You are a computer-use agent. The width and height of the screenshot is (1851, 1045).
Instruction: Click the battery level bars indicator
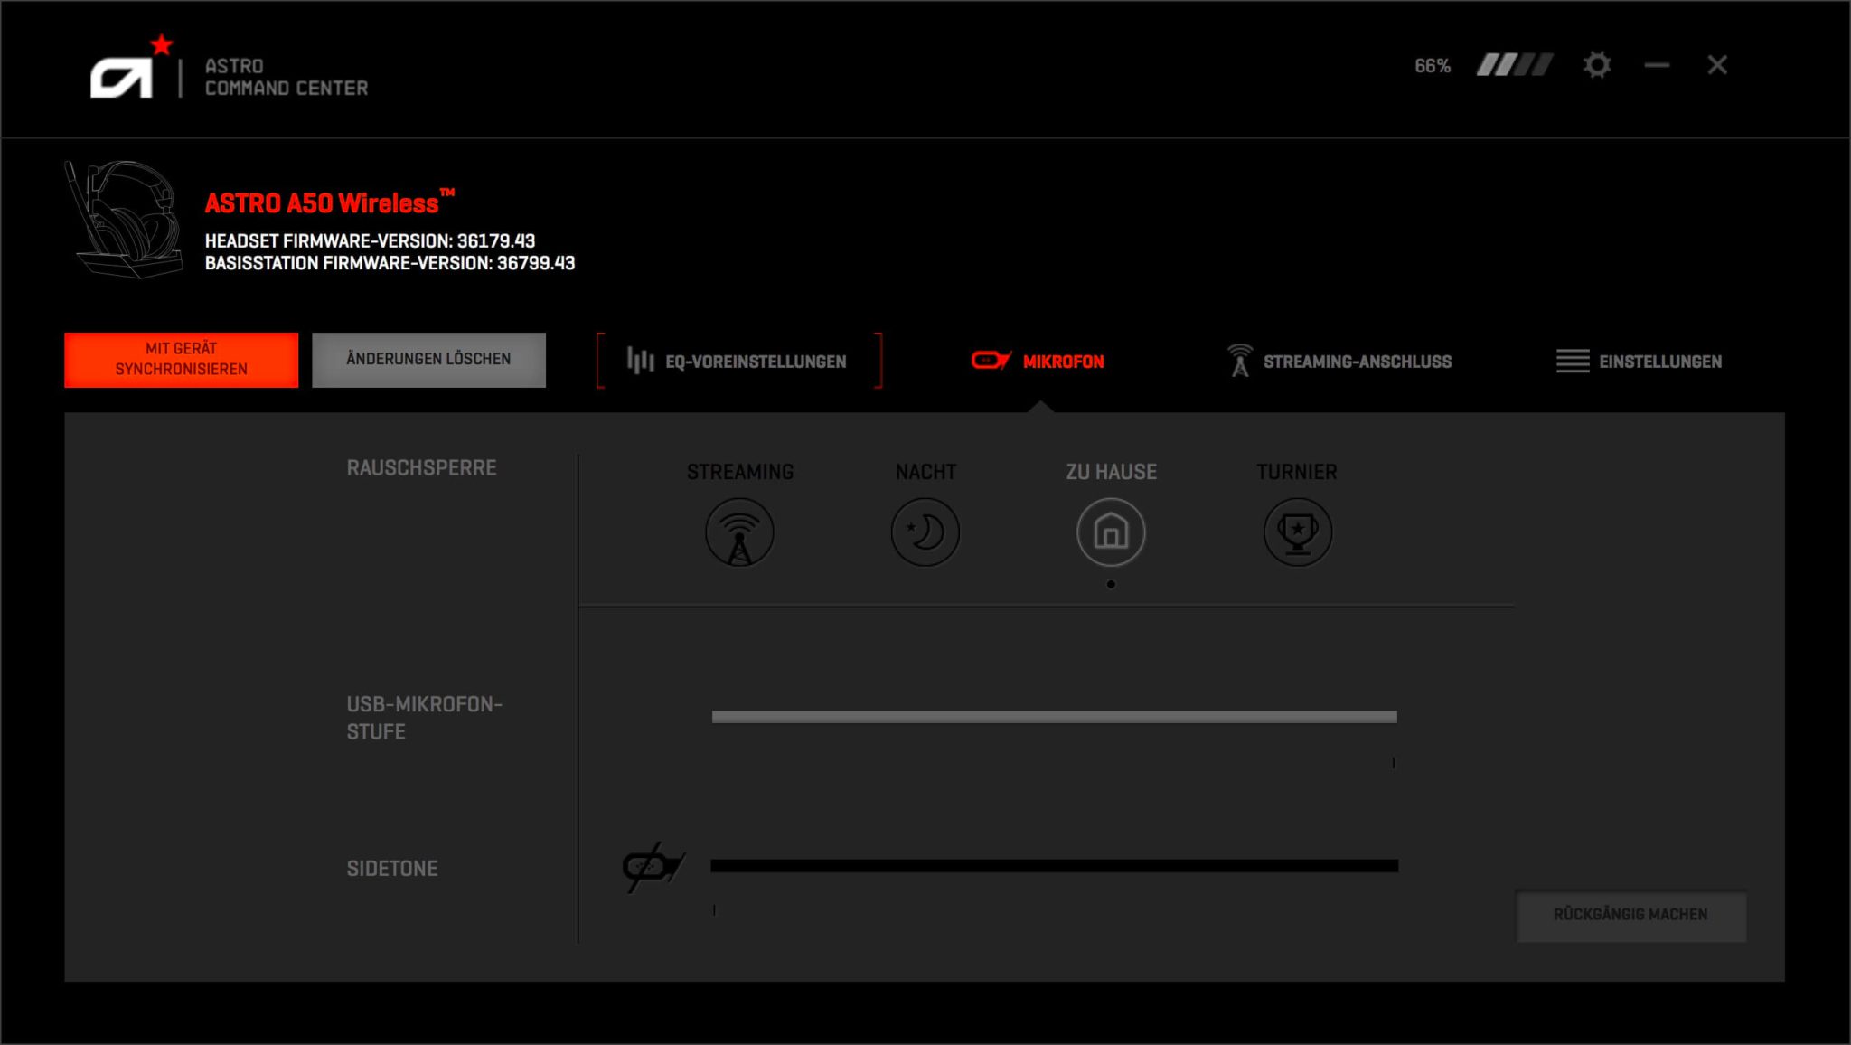tap(1515, 65)
